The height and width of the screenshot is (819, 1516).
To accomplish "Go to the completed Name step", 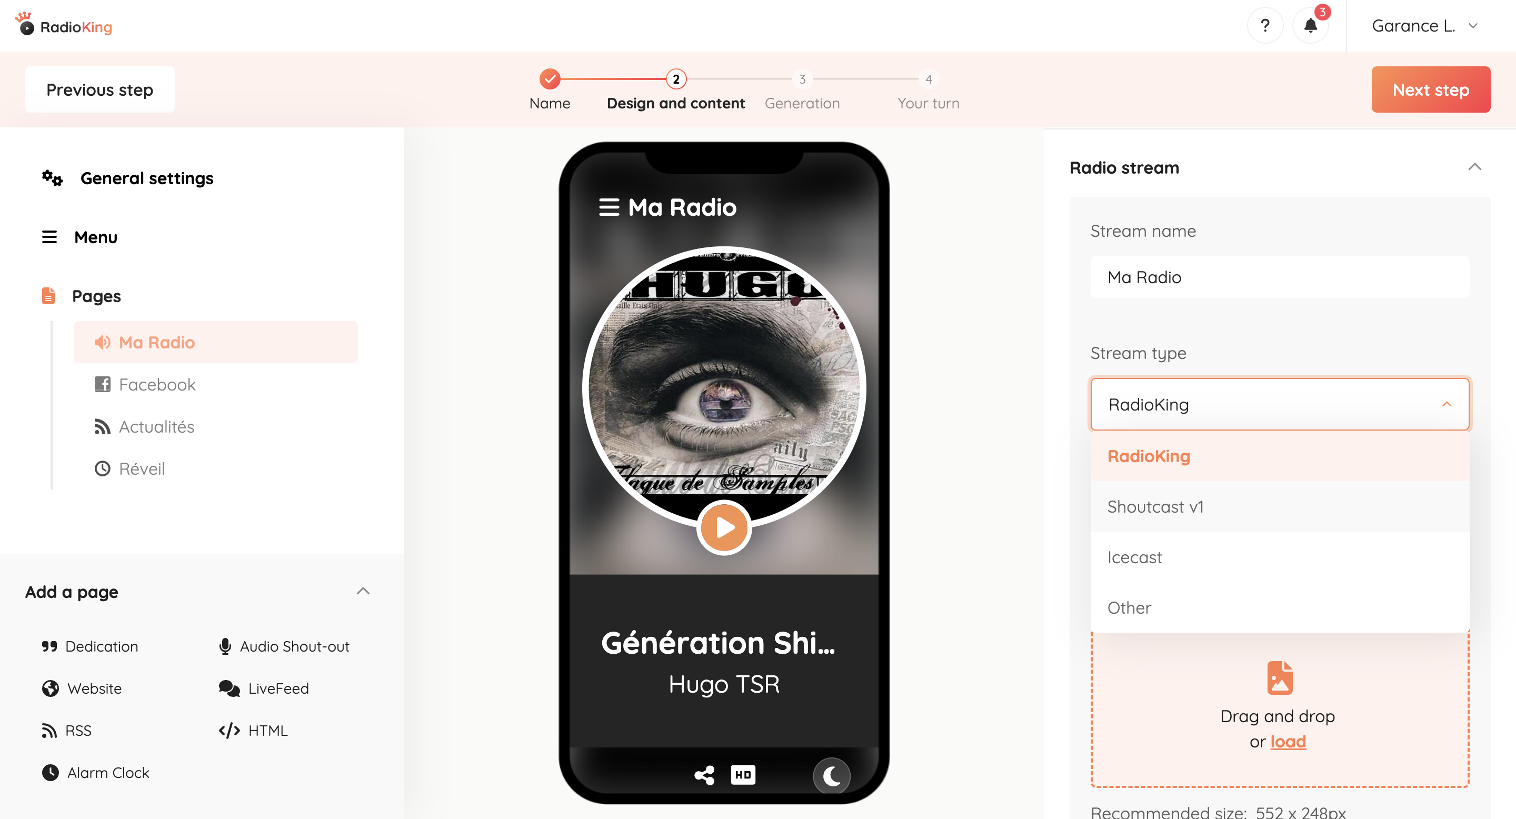I will [x=550, y=89].
